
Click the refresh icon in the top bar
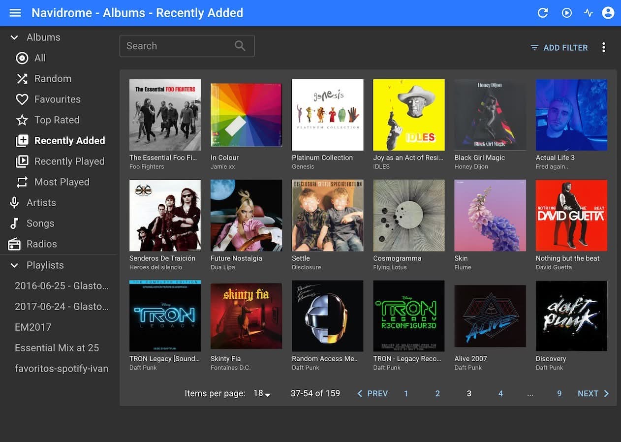tap(543, 13)
